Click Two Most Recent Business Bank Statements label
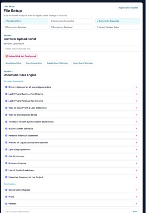This screenshot has height=213, width=146. point(31,122)
